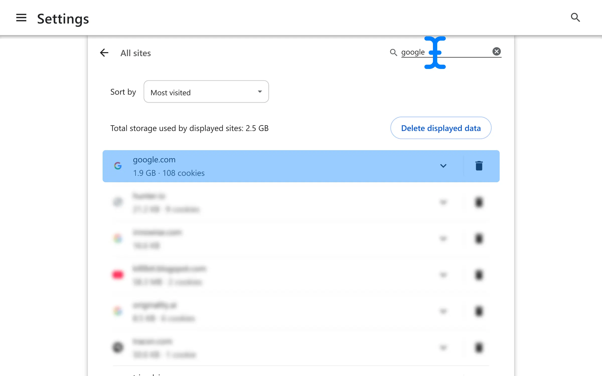Click the 1.9 GB · 108 cookies text
The image size is (602, 376).
point(169,173)
